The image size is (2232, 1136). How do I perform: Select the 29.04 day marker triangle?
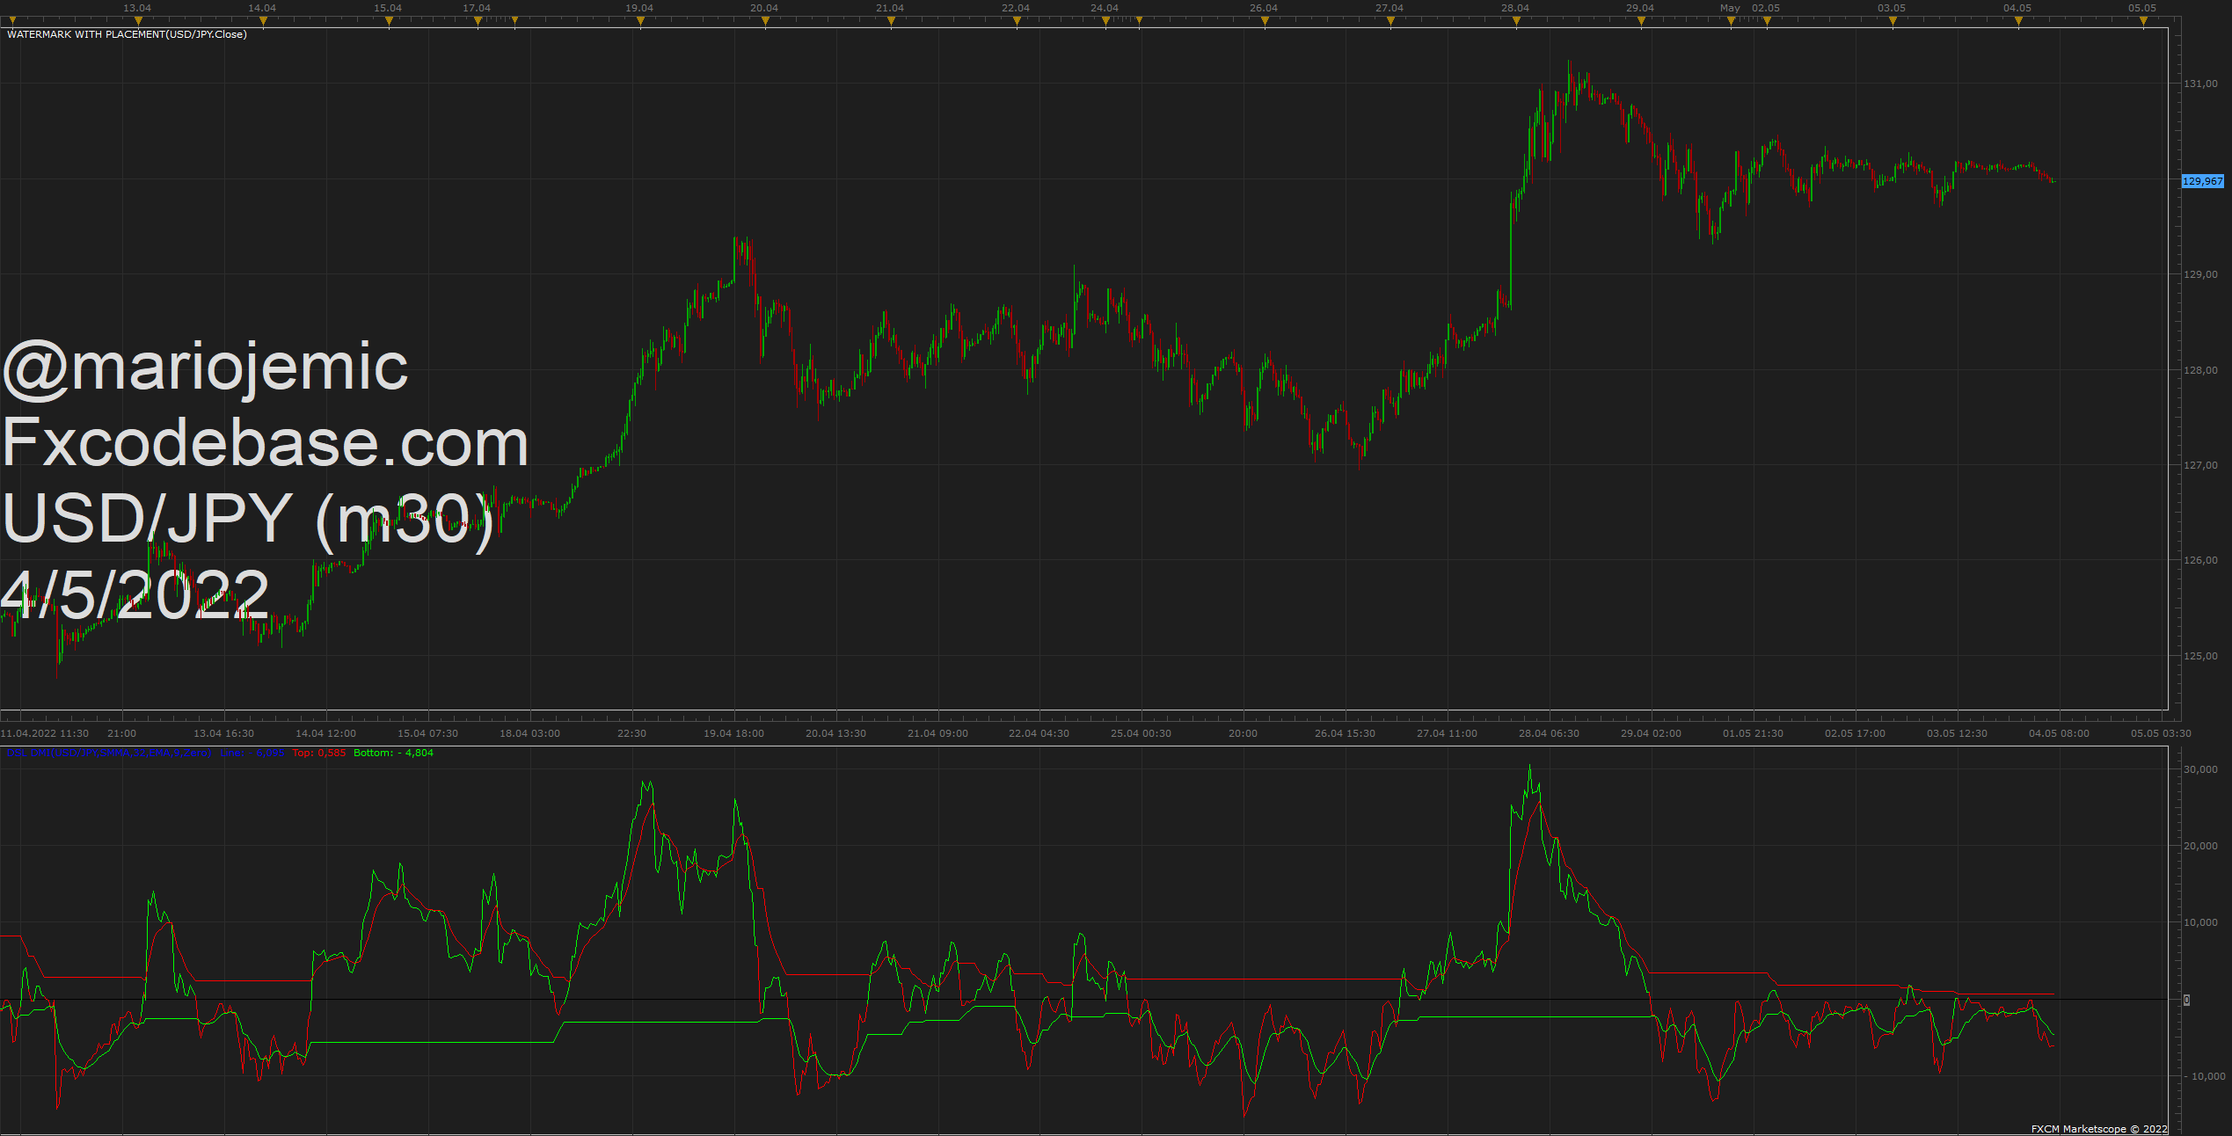tap(1641, 22)
